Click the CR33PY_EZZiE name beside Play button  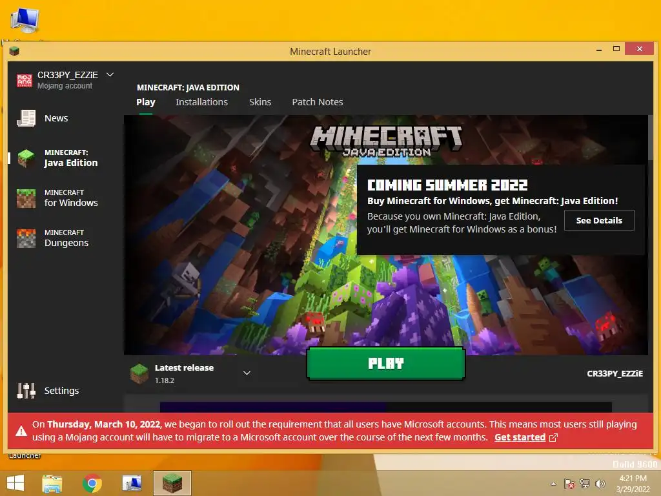point(615,373)
